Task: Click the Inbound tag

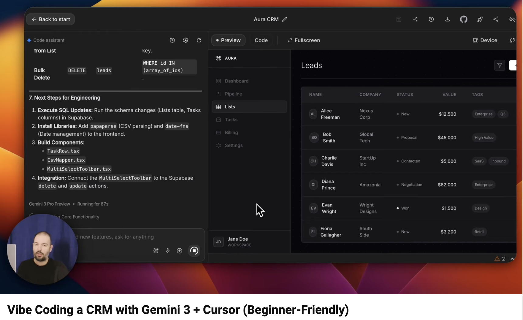Action: pyautogui.click(x=498, y=161)
